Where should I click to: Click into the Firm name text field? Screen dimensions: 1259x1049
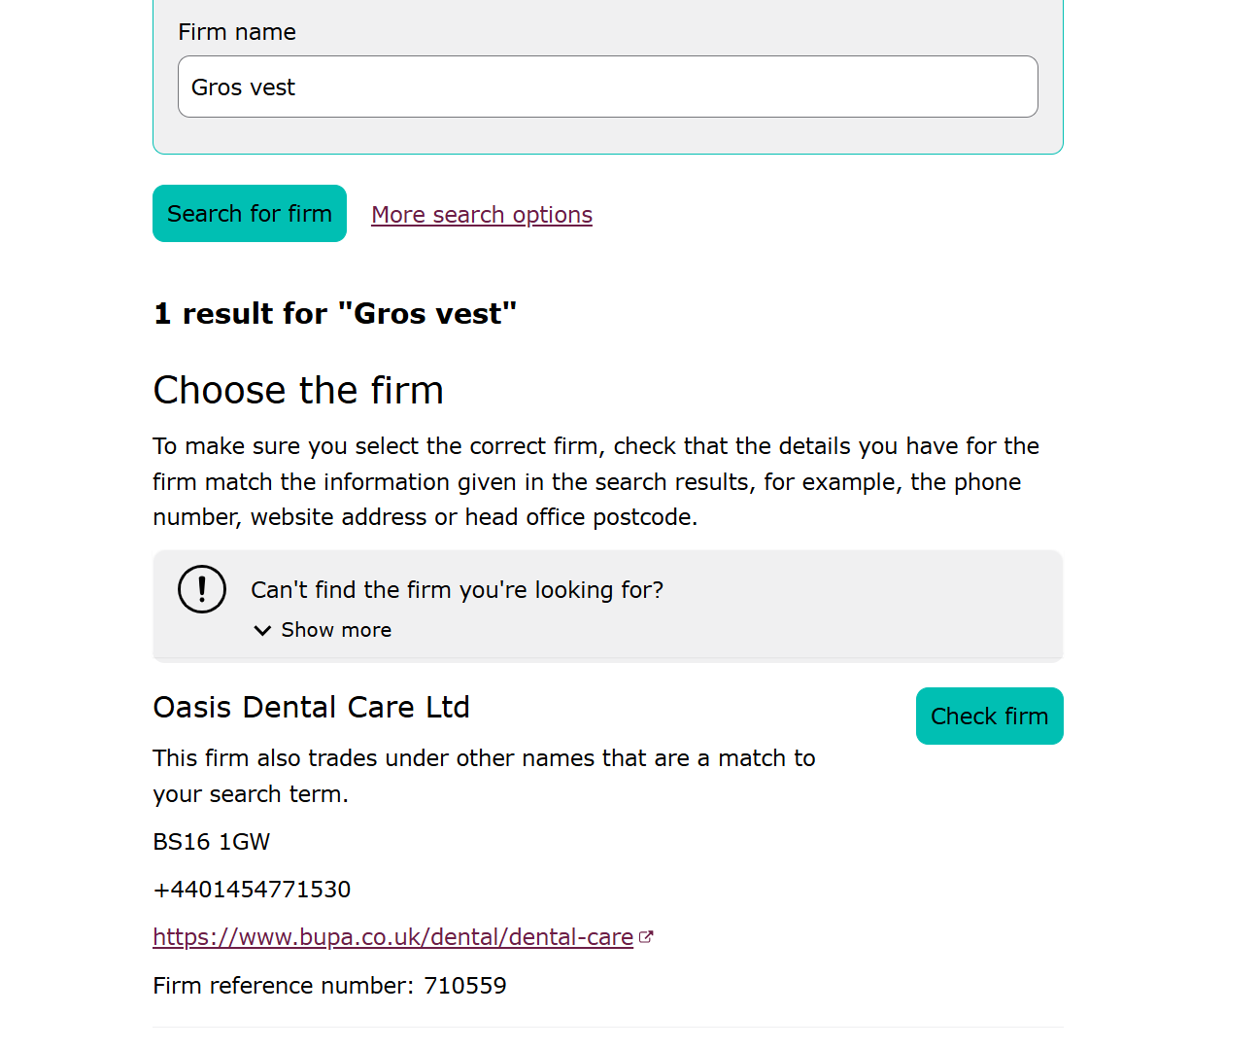tap(608, 87)
